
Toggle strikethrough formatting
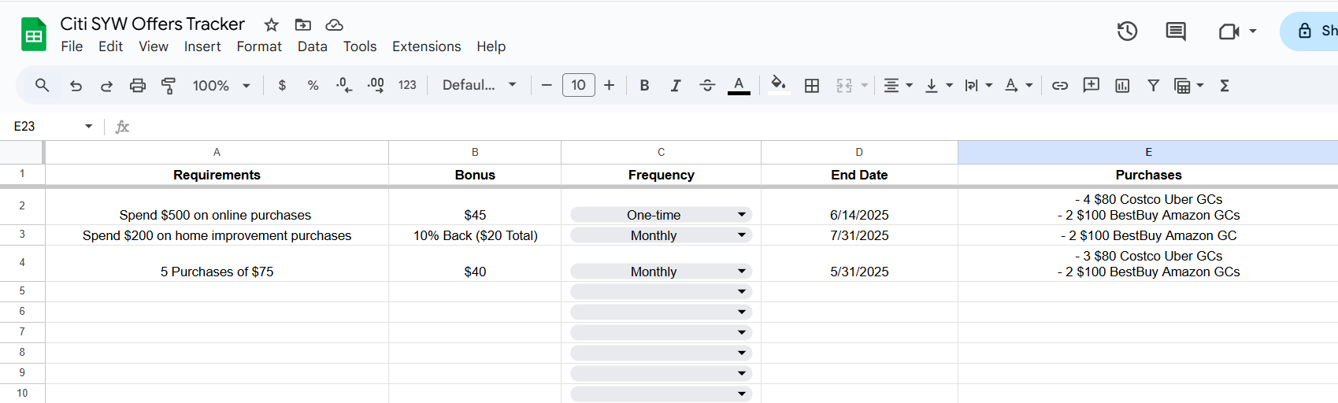[707, 86]
